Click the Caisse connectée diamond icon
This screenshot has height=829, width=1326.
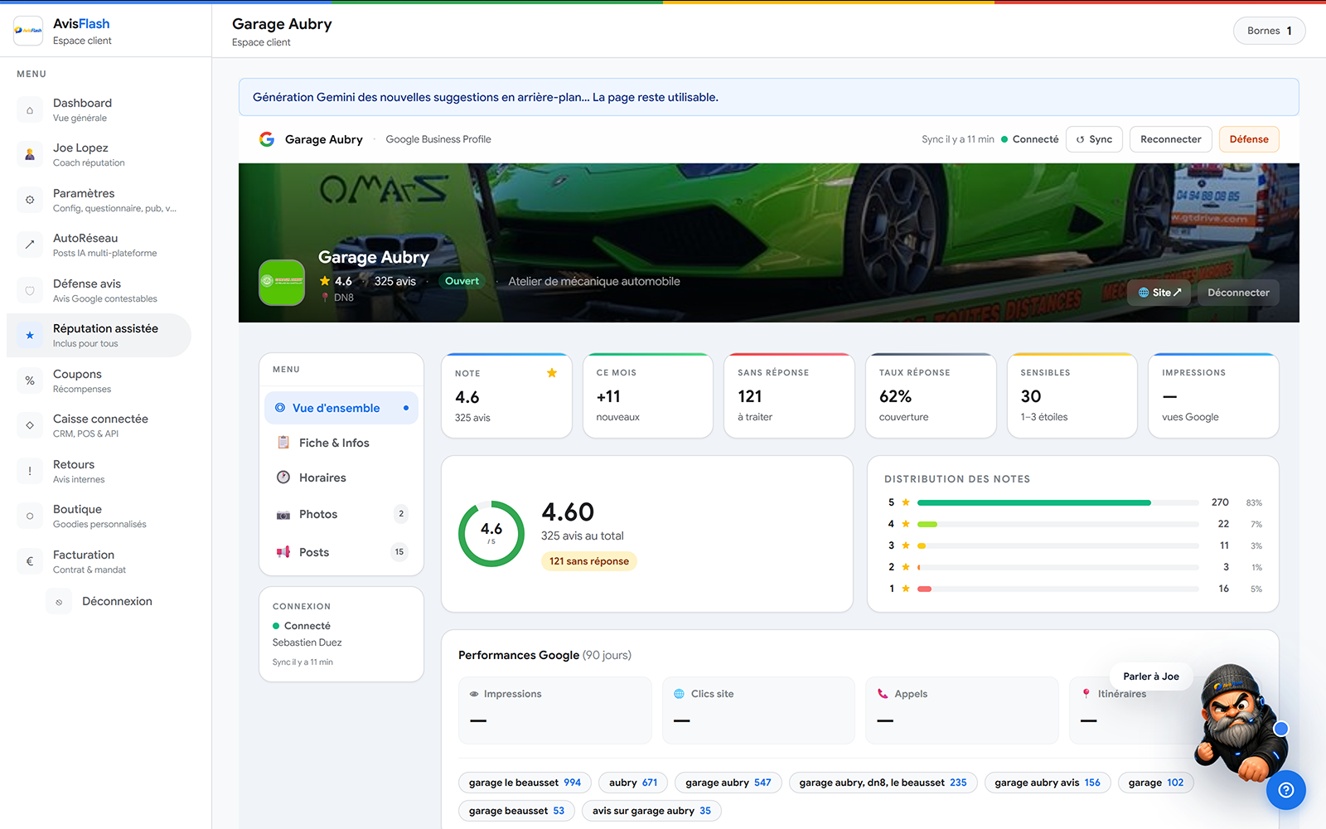[30, 425]
